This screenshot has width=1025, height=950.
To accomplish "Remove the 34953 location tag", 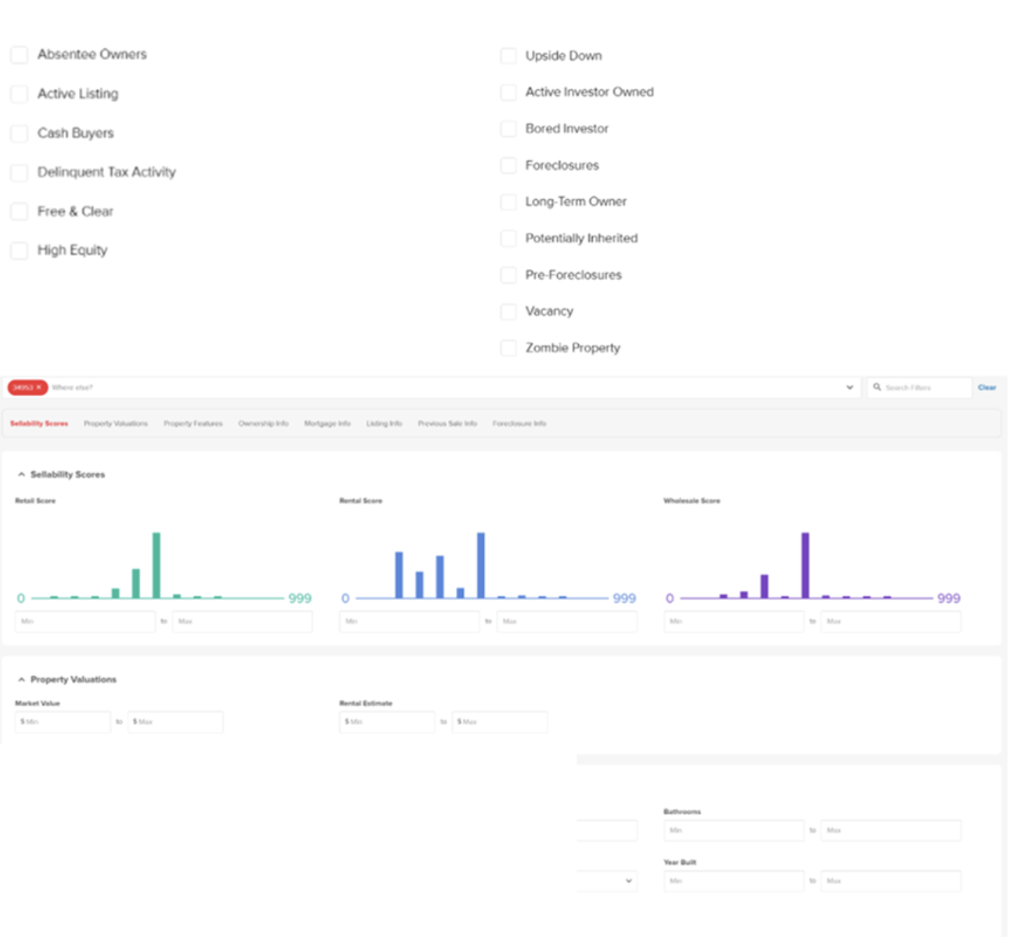I will [x=40, y=386].
